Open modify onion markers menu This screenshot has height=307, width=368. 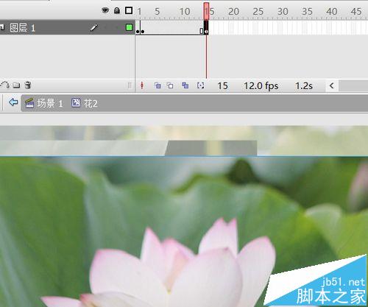point(201,85)
